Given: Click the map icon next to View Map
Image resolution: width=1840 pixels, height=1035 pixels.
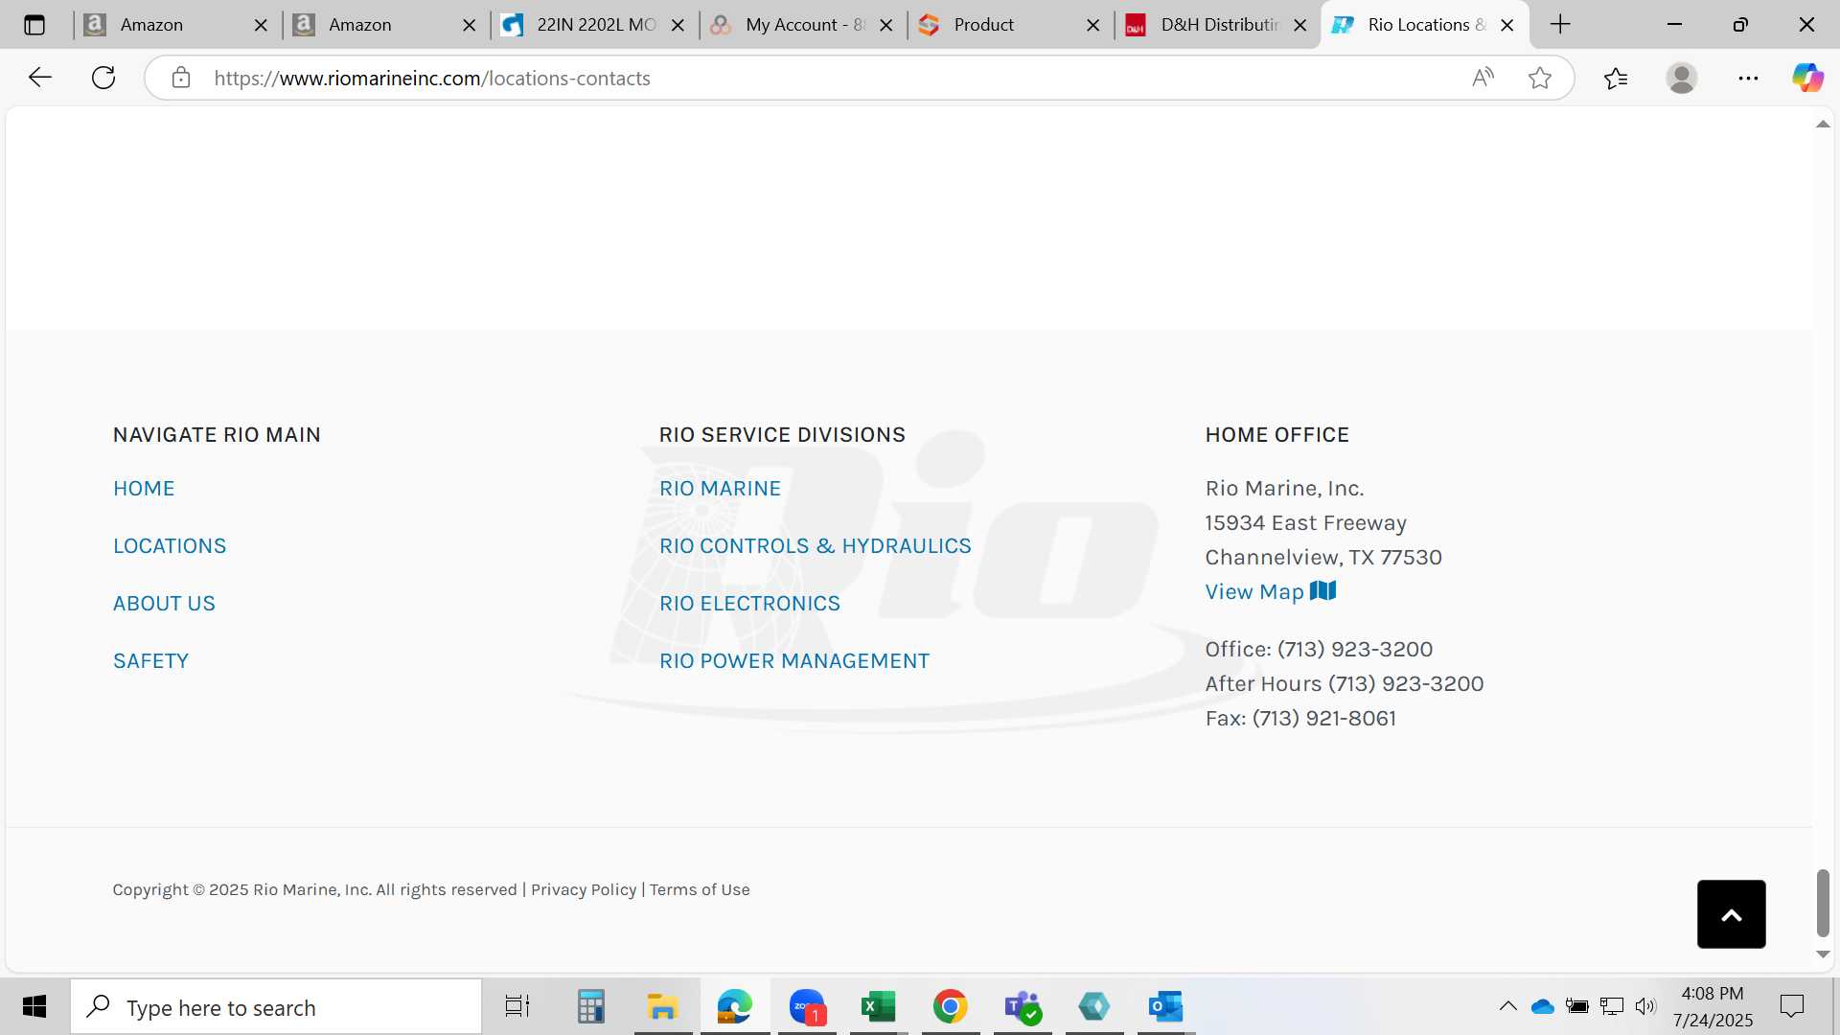Looking at the screenshot, I should pyautogui.click(x=1322, y=590).
